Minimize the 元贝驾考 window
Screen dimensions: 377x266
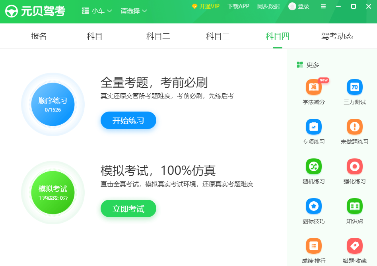point(338,6)
